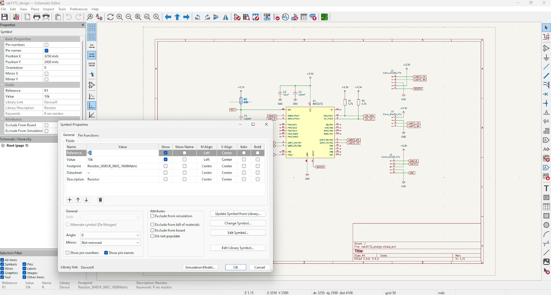This screenshot has width=551, height=295.
Task: Navigate up one sheet arrow
Action: (x=177, y=17)
